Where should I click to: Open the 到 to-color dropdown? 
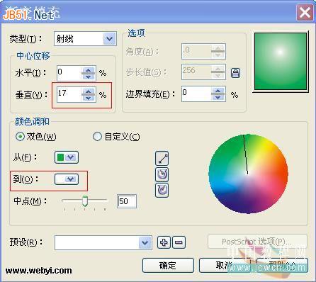tap(67, 179)
